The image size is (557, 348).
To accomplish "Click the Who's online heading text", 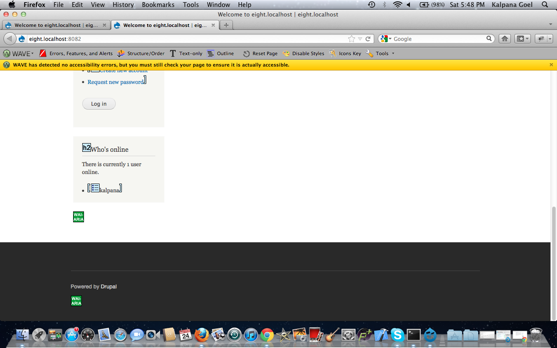I will 110,150.
